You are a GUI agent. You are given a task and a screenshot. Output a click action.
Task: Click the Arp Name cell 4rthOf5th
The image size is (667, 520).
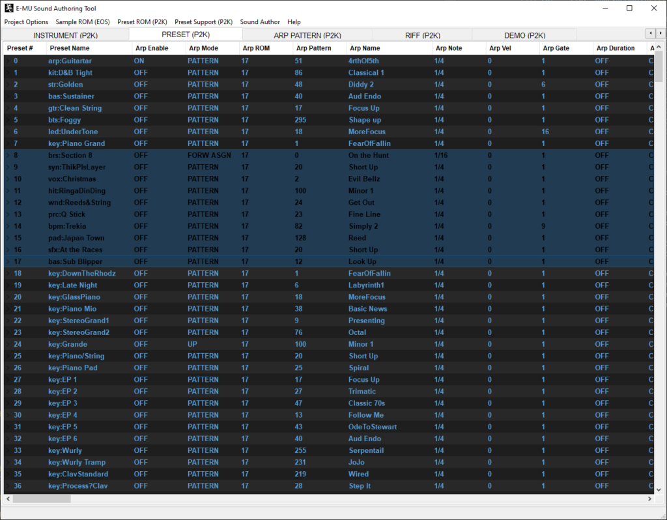coord(363,61)
